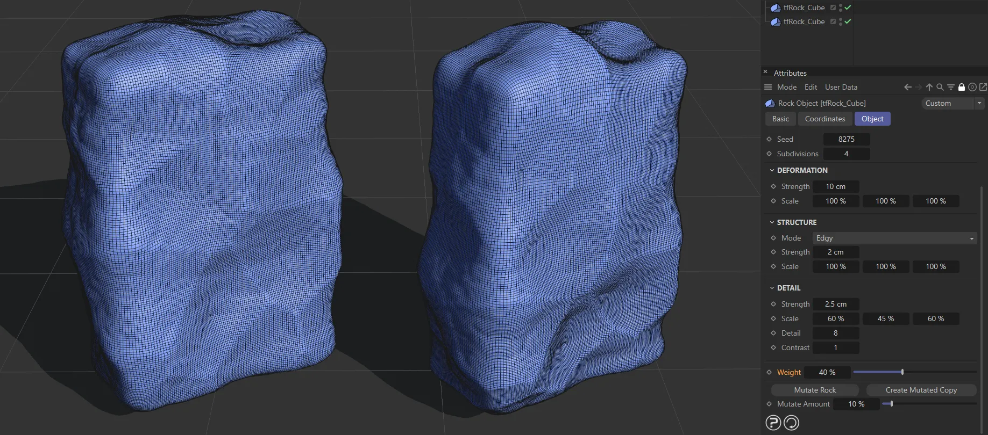Screen dimensions: 988x435
Task: Toggle green checkmark of first tfRock_Cube
Action: (848, 8)
